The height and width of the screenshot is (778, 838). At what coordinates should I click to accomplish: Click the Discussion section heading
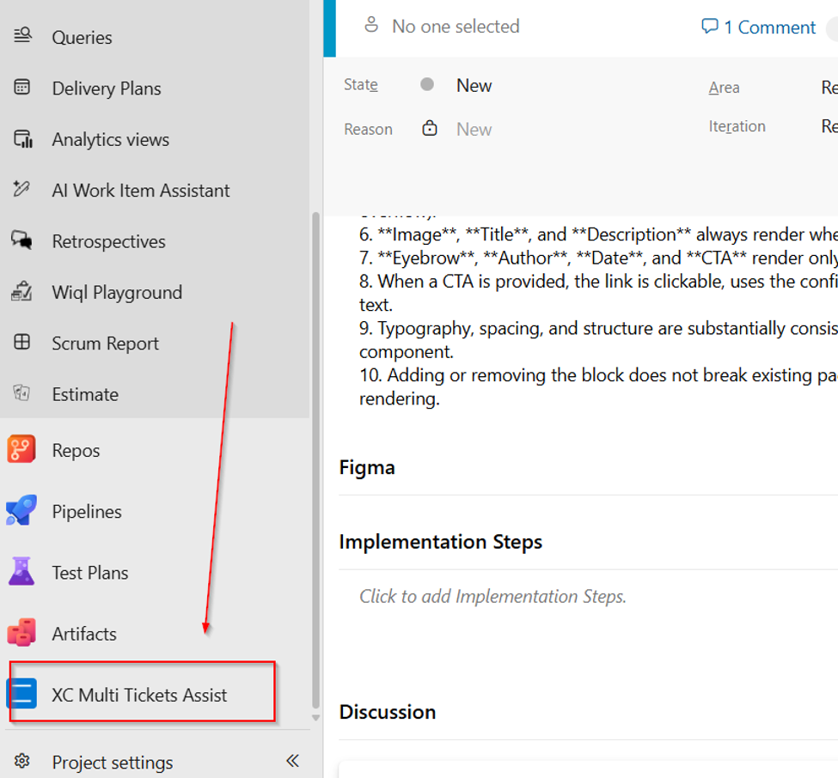387,712
